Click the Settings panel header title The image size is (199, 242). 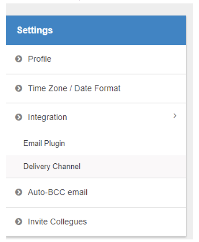[35, 30]
